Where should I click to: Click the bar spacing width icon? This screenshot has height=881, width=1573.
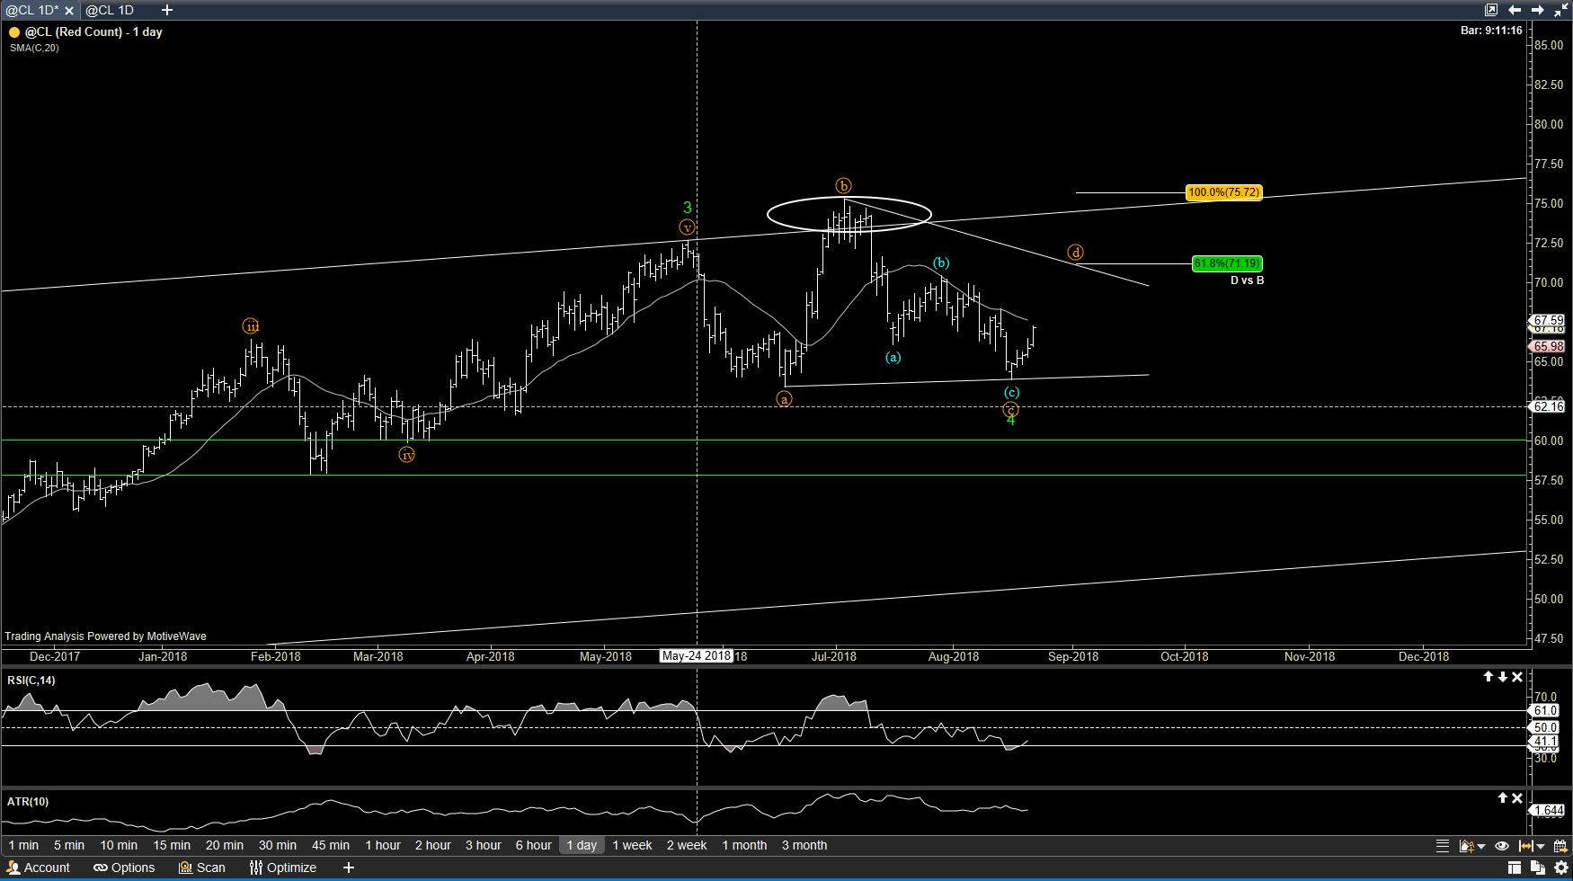click(1525, 846)
